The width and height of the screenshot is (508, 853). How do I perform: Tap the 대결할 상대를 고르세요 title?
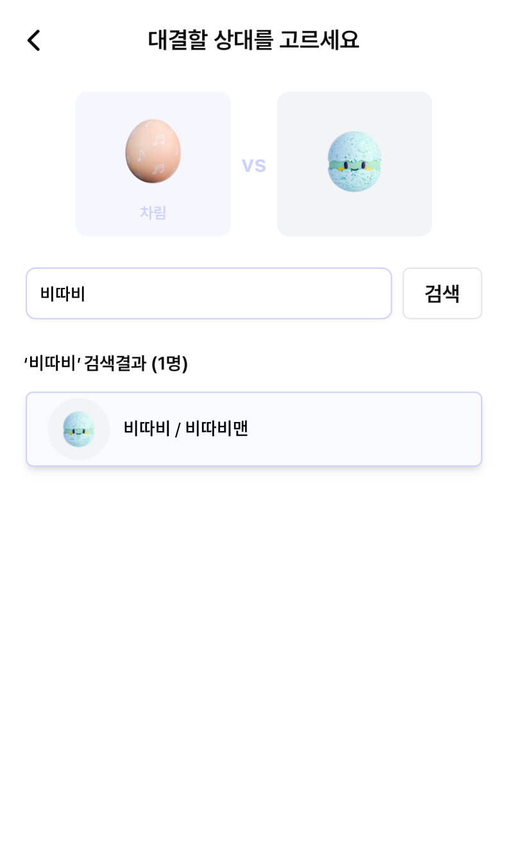pyautogui.click(x=253, y=40)
